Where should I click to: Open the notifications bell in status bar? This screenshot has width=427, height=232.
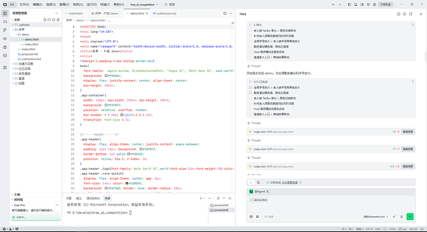(422, 230)
